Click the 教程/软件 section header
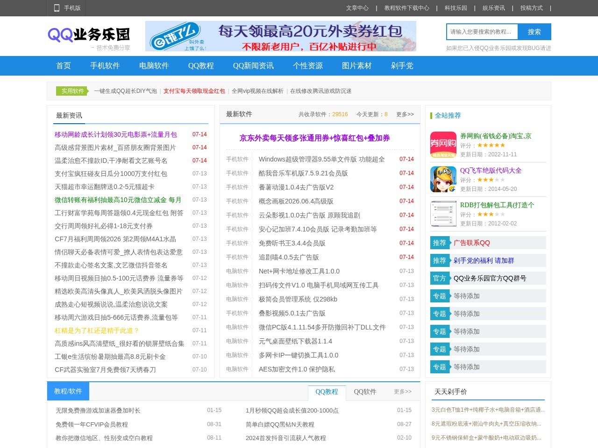 tap(68, 391)
